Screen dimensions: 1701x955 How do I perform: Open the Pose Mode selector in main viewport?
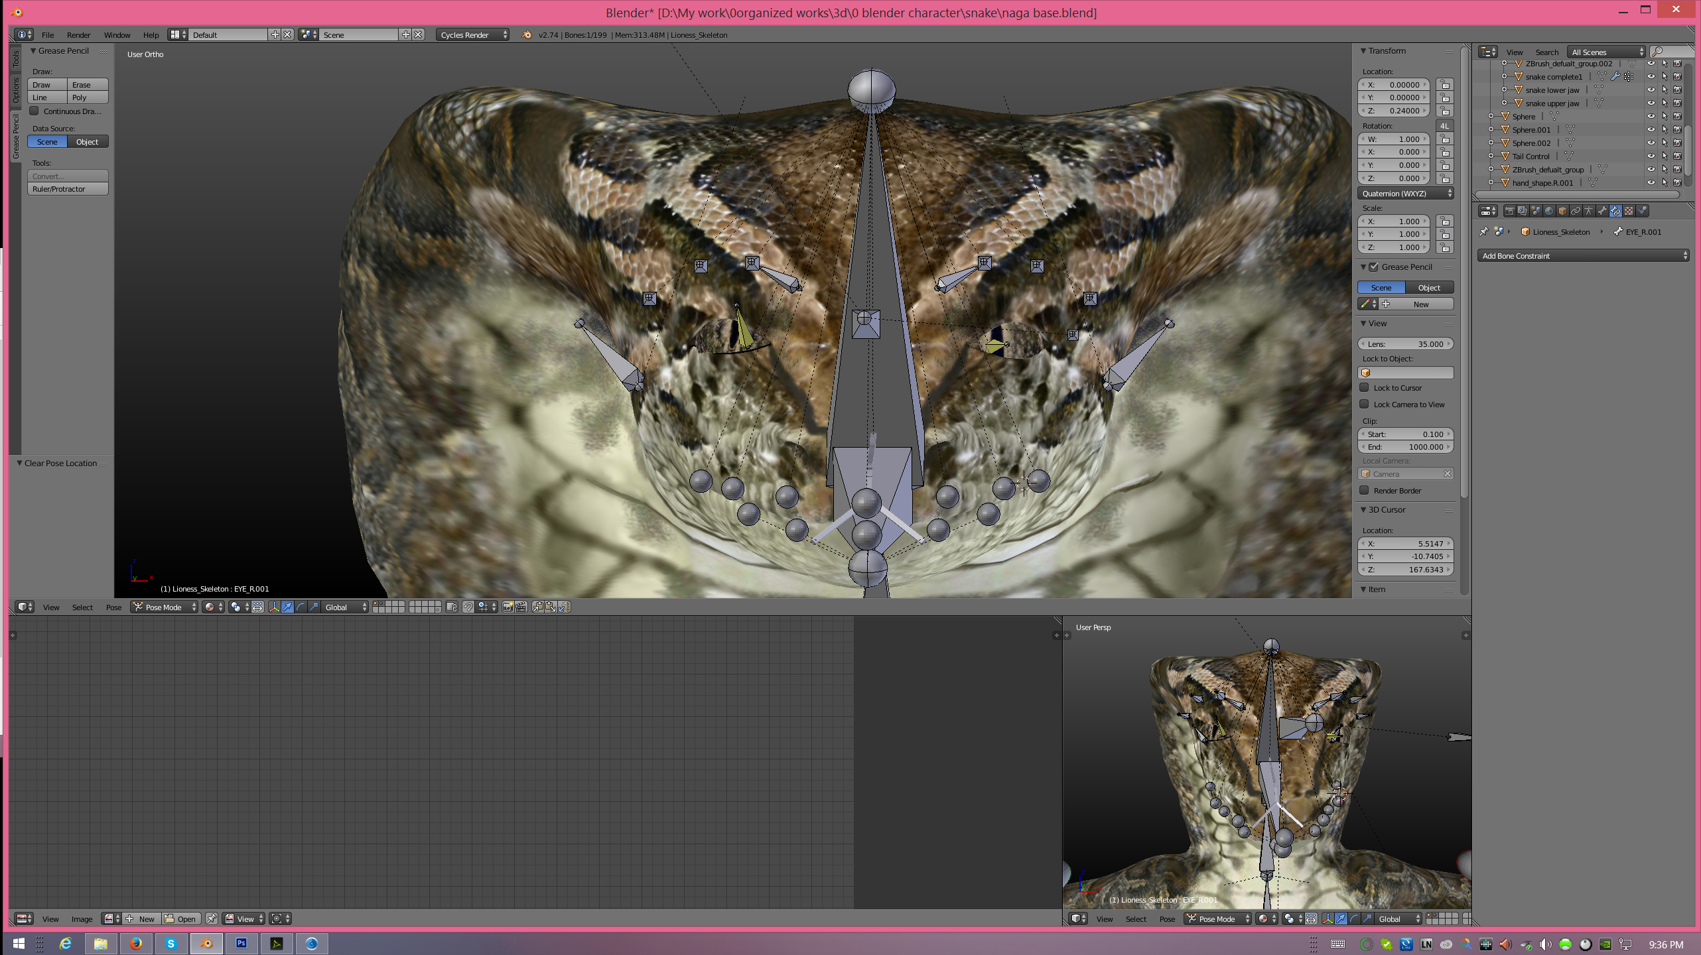pyautogui.click(x=164, y=607)
